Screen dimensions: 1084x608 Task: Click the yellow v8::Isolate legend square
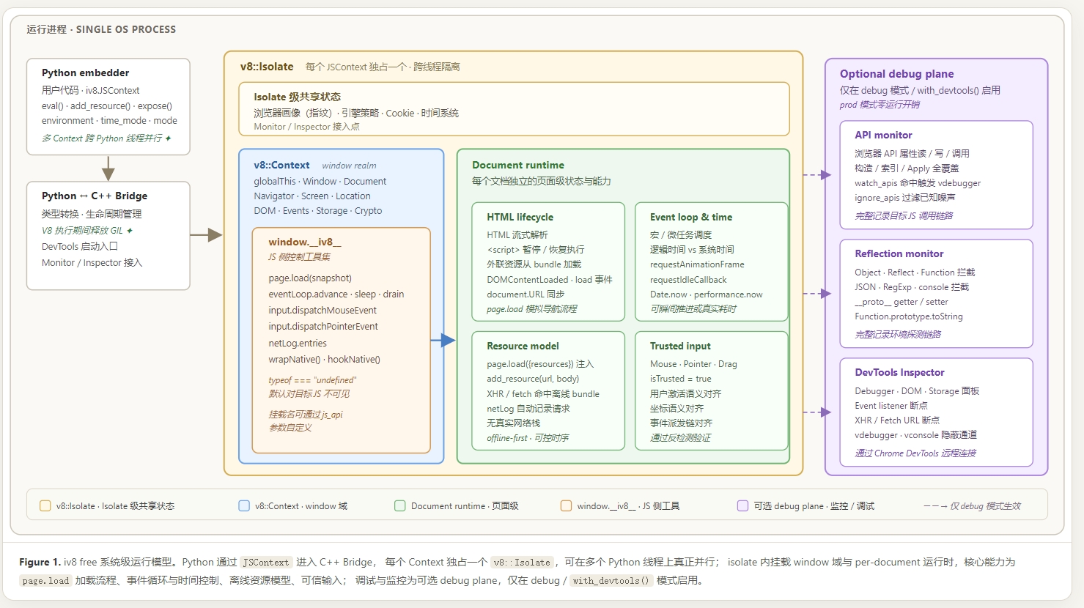[x=45, y=505]
